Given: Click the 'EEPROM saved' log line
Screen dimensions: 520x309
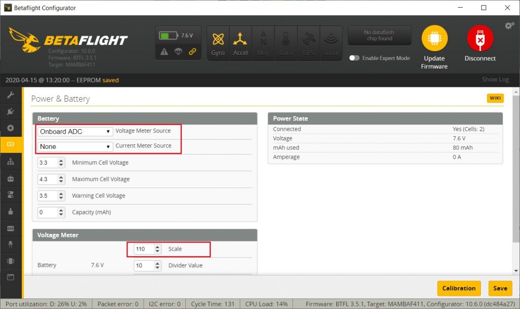Looking at the screenshot, I should [62, 80].
